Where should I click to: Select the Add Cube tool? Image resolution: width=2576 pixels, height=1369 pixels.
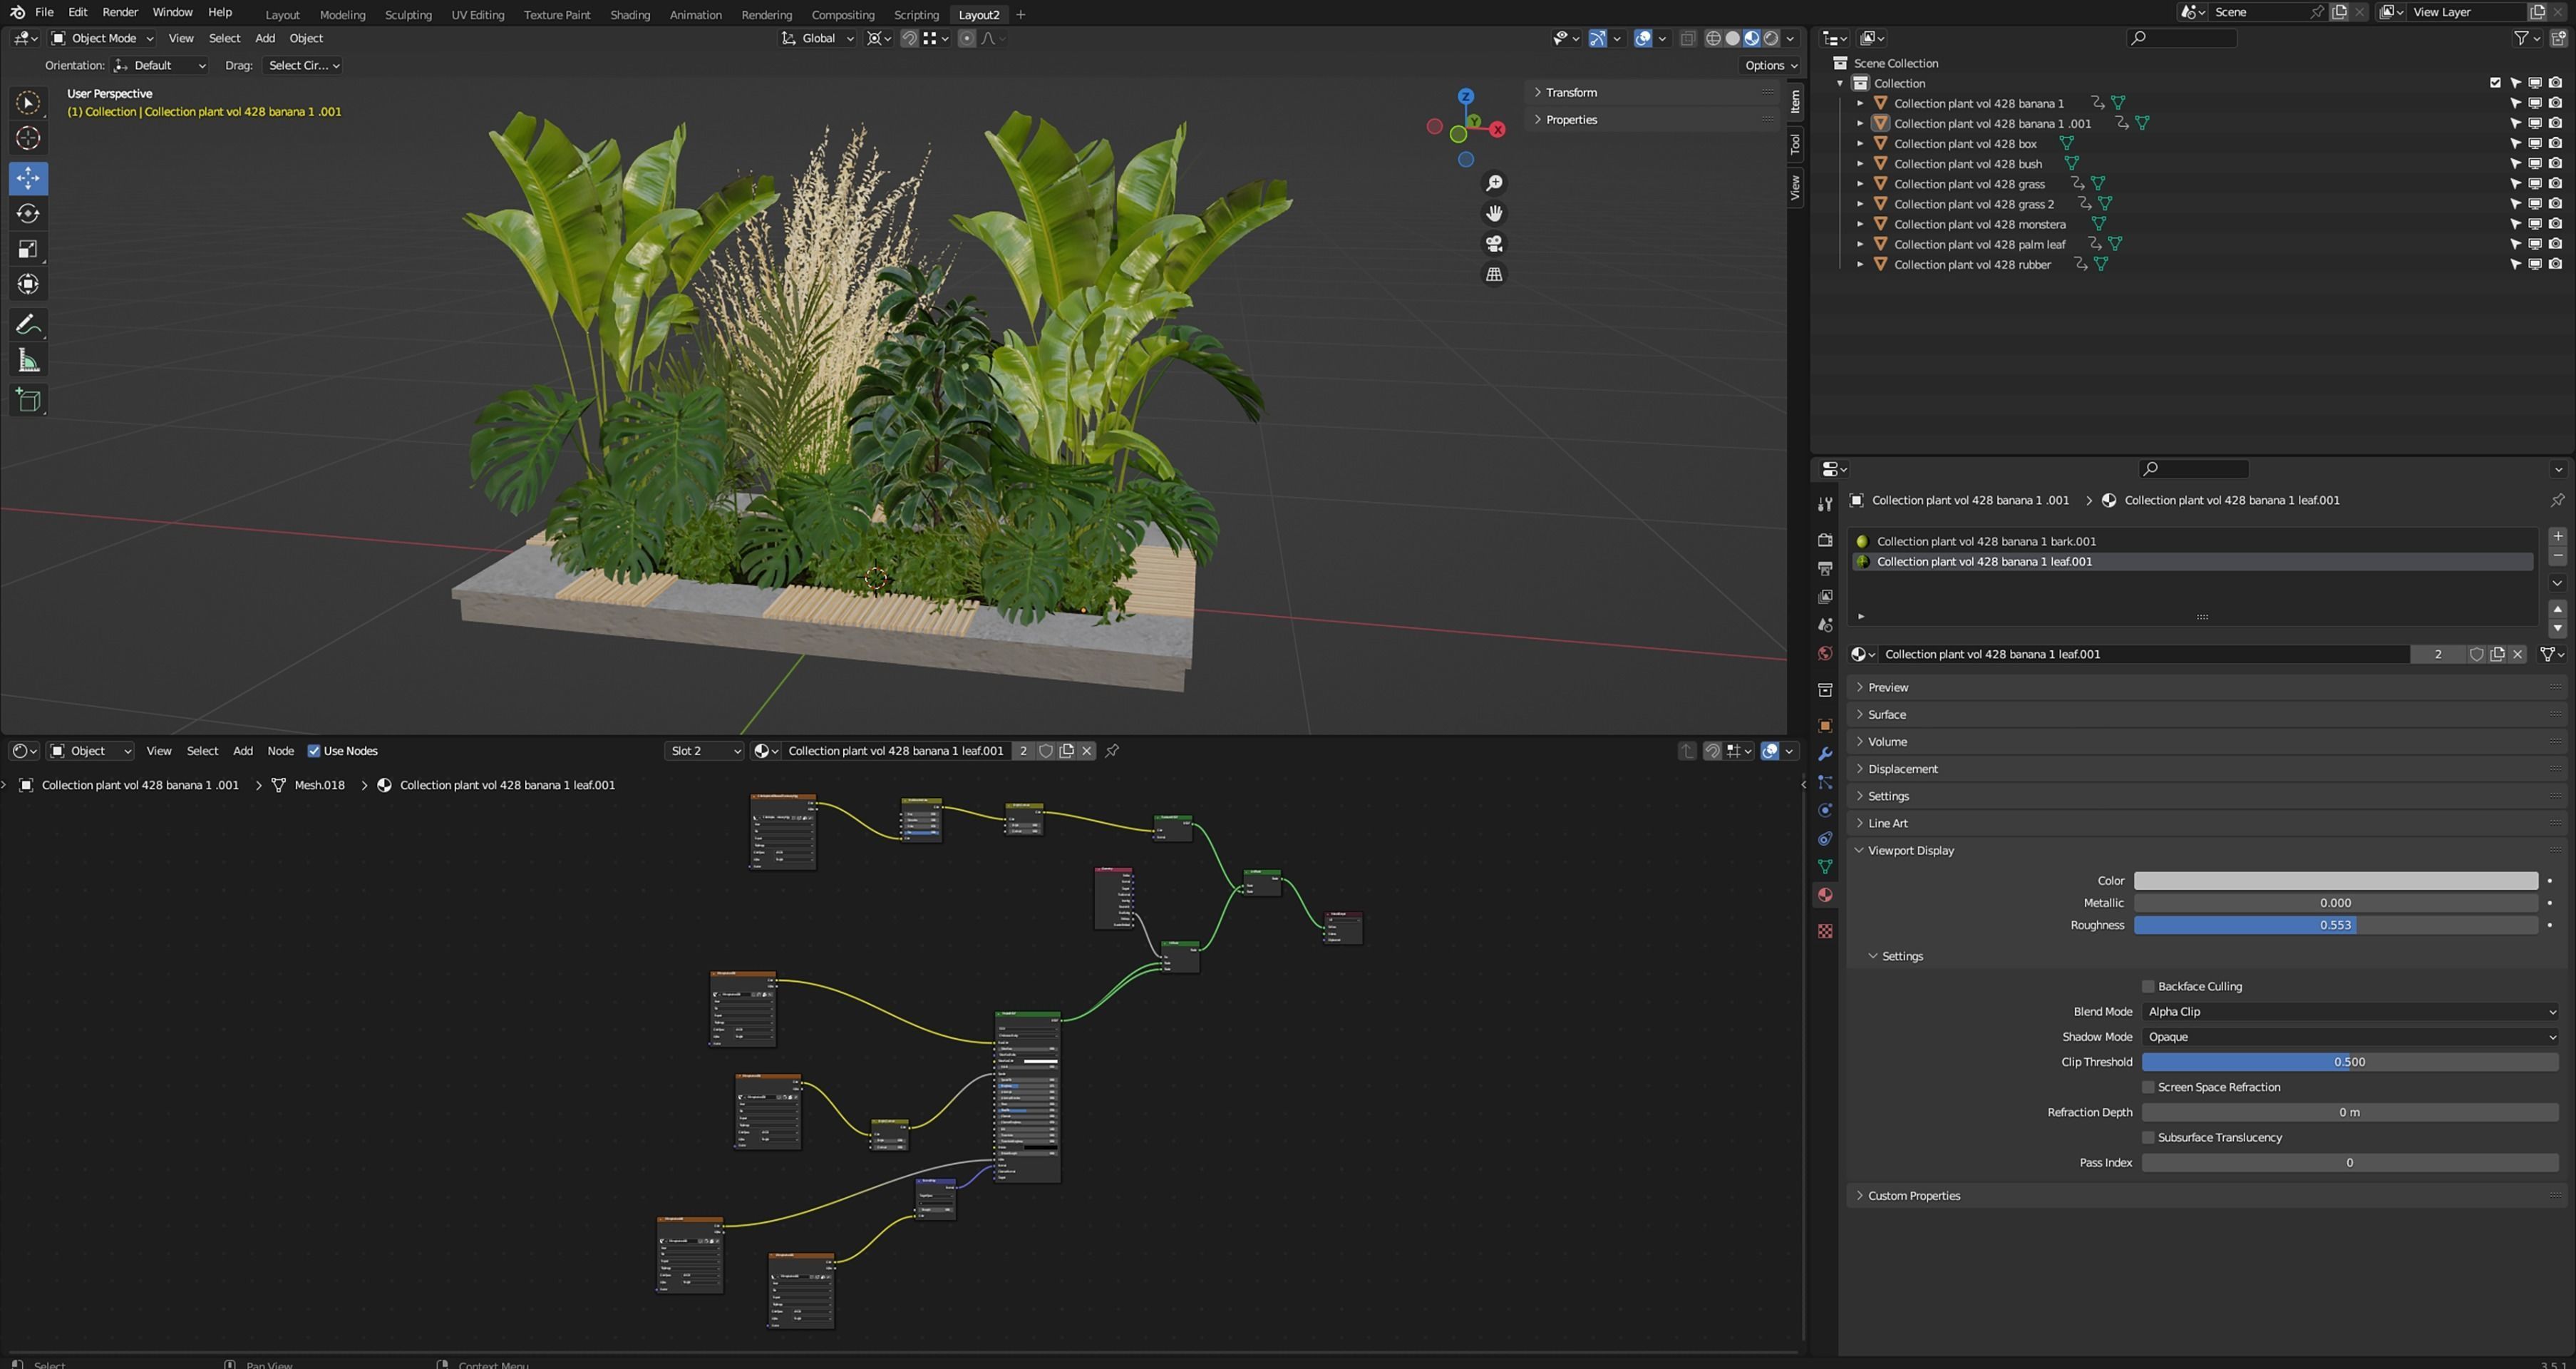pos(28,400)
